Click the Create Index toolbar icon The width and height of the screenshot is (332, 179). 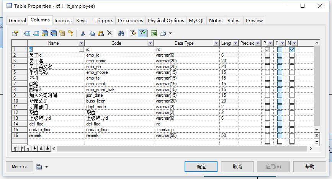point(62,33)
